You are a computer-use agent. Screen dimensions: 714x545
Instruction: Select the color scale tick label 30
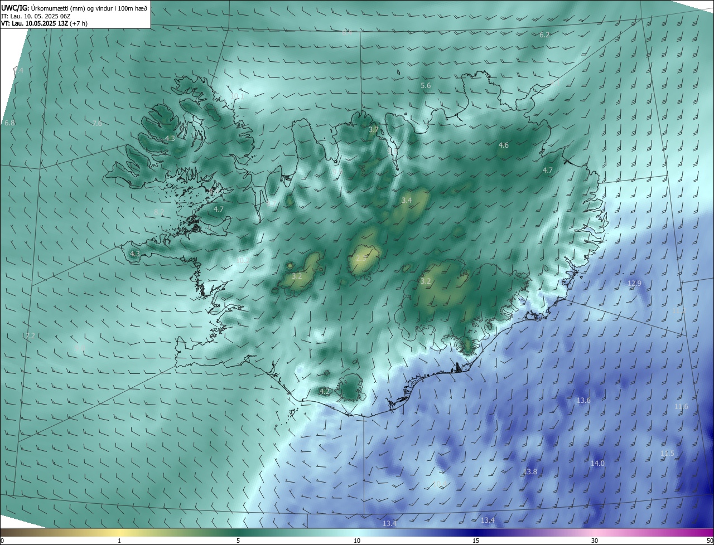pyautogui.click(x=595, y=541)
